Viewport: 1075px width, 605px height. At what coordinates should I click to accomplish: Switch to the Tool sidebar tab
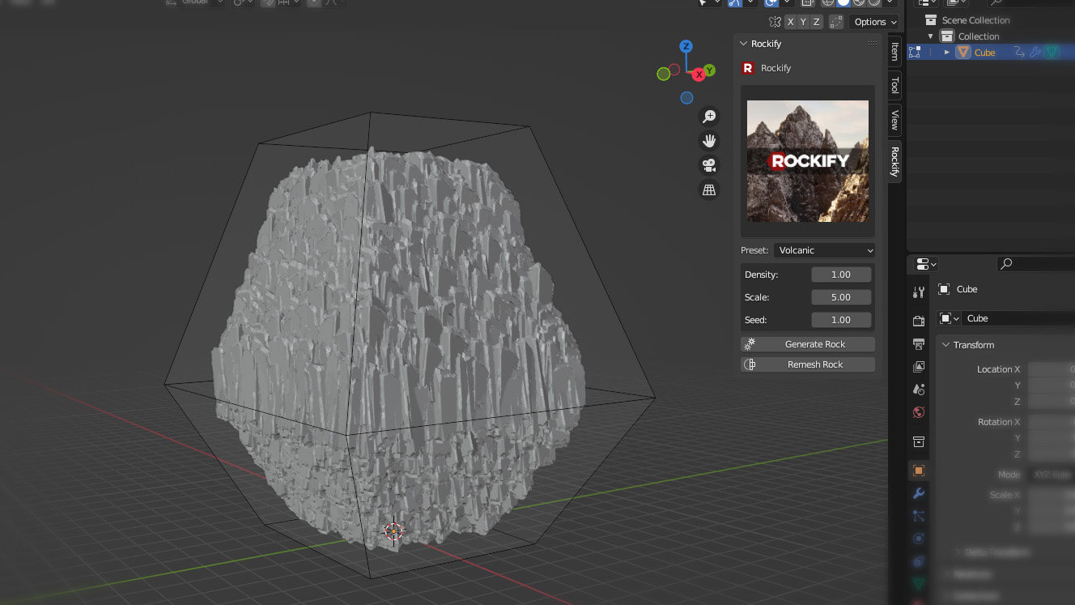(x=894, y=85)
